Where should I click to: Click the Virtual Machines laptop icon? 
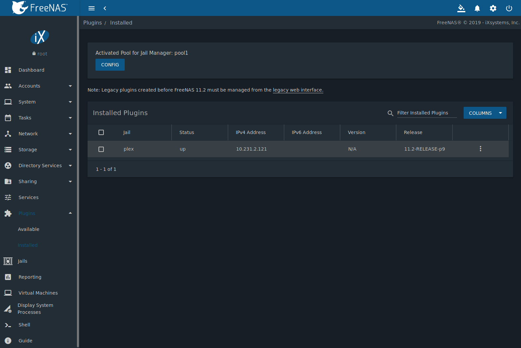click(8, 293)
